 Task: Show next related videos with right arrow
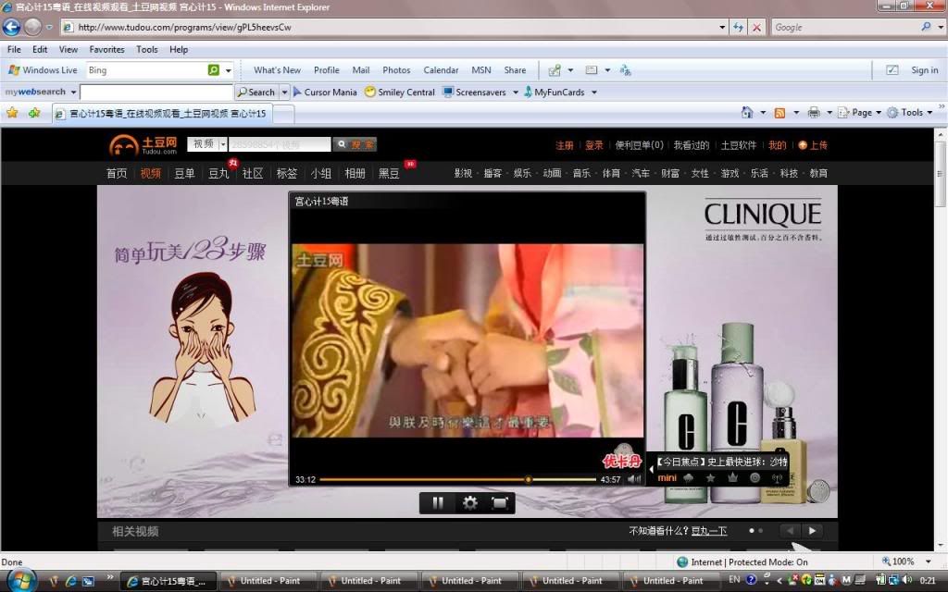(812, 531)
